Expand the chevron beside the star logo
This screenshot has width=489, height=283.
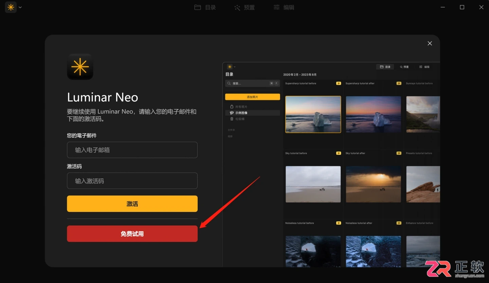click(x=20, y=7)
